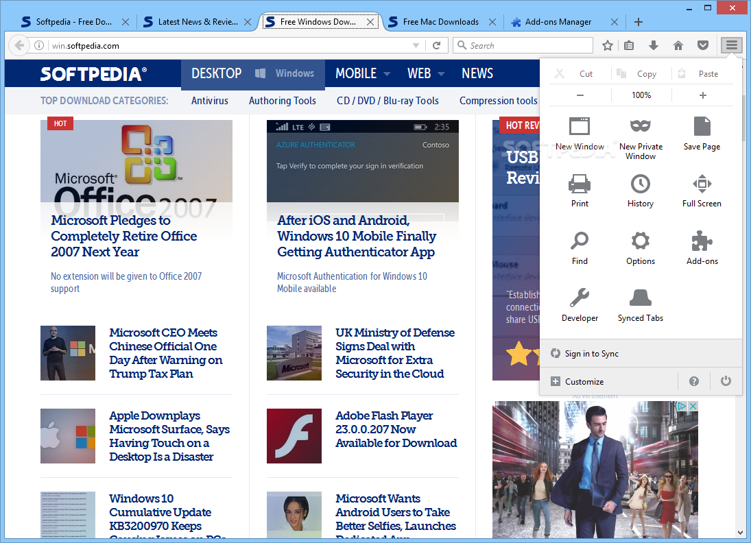Click page scrollbar down arrow
This screenshot has width=751, height=543.
tap(741, 533)
